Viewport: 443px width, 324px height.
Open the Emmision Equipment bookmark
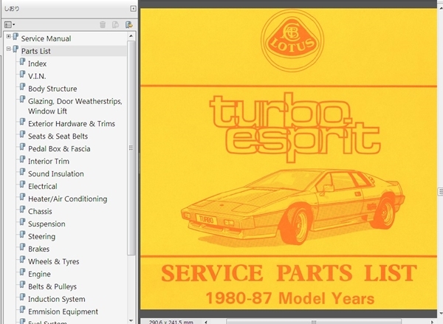click(x=63, y=311)
